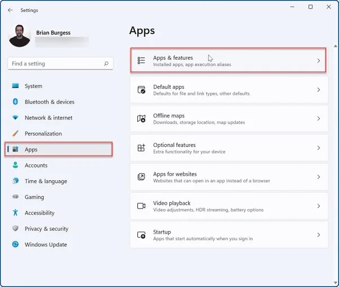Click the back arrow in Settings

pyautogui.click(x=10, y=10)
